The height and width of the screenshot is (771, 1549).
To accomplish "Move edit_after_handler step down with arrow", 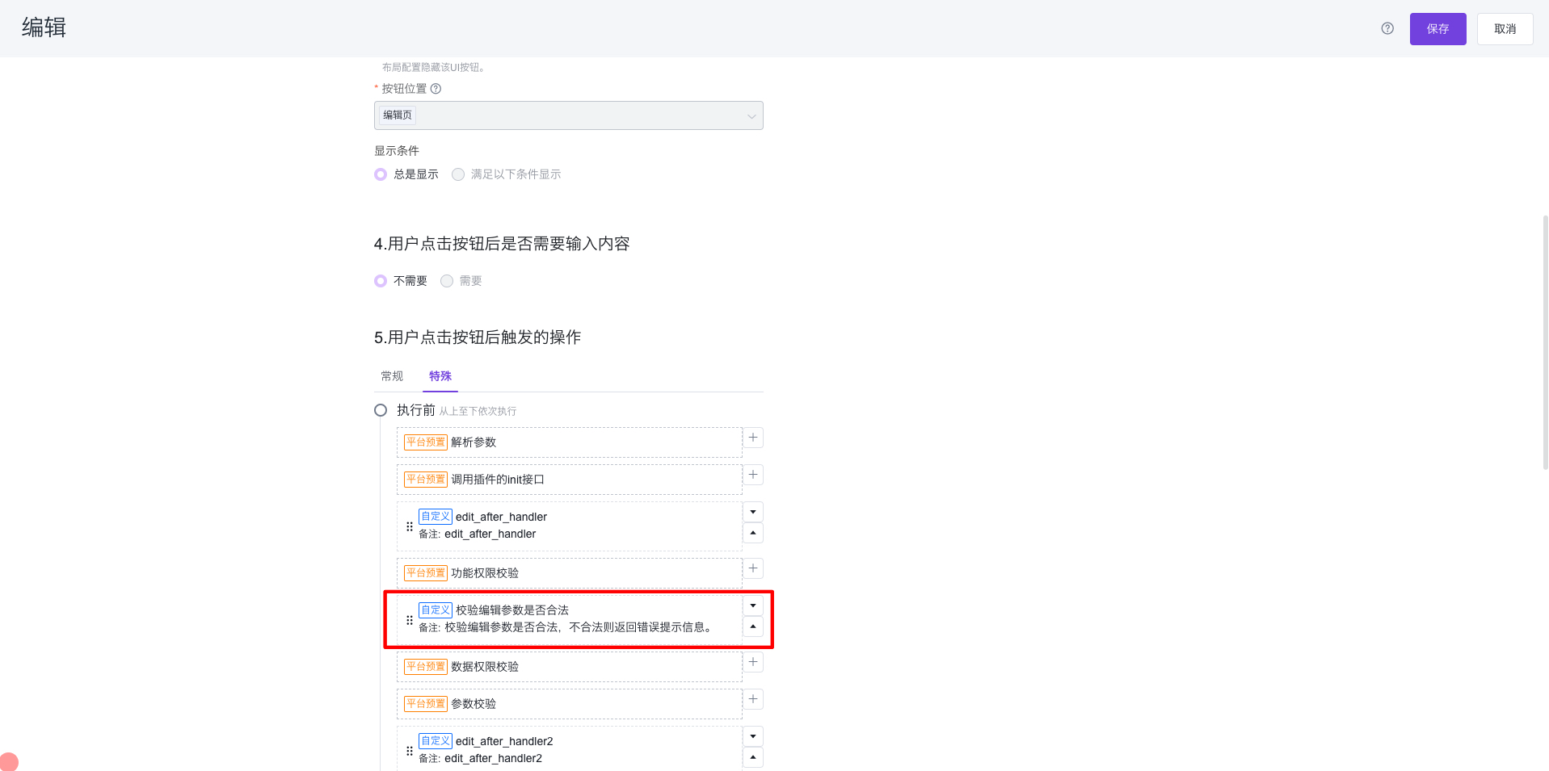I will [x=753, y=512].
